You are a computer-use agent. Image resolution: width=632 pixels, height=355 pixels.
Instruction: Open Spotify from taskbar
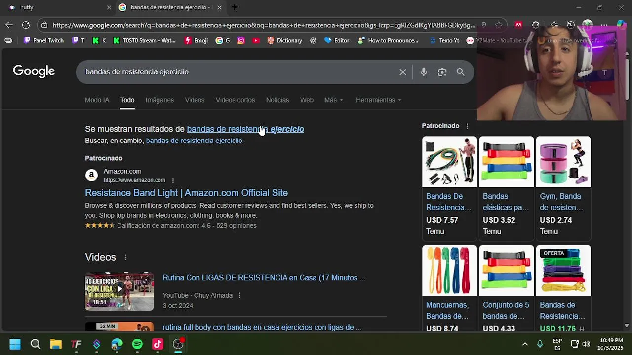point(137,344)
